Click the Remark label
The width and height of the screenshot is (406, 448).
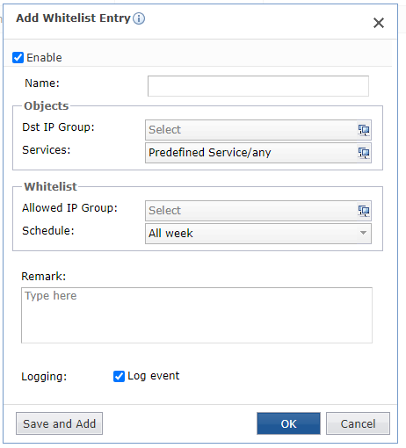click(44, 277)
